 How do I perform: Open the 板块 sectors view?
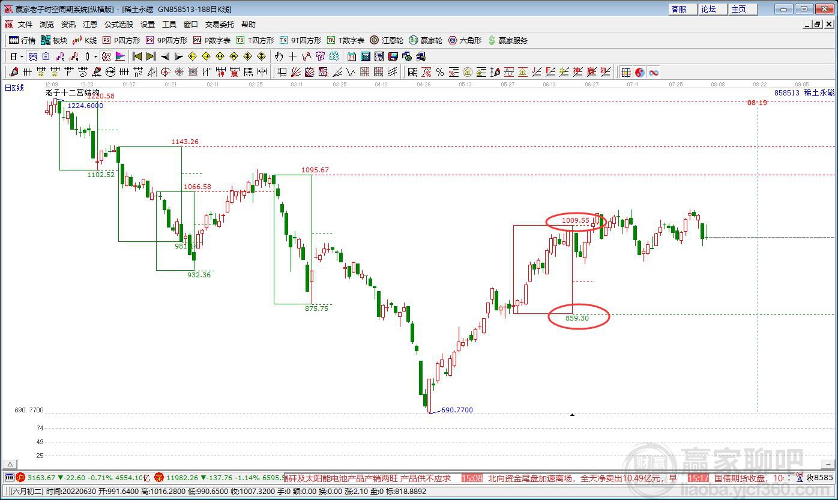(x=54, y=40)
